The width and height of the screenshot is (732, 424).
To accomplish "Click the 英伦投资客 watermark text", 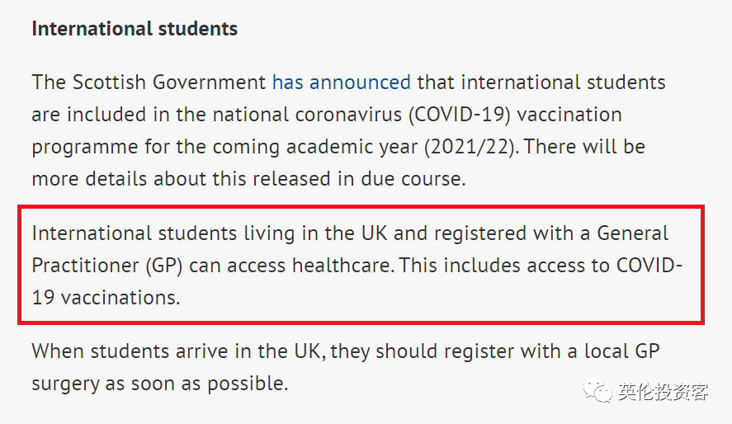I will click(x=663, y=391).
